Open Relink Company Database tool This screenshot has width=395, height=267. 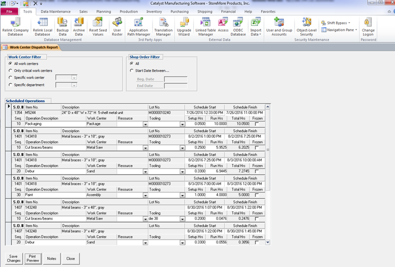click(x=15, y=27)
